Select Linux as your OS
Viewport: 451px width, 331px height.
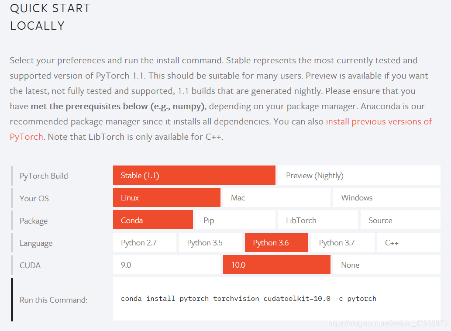tap(166, 197)
